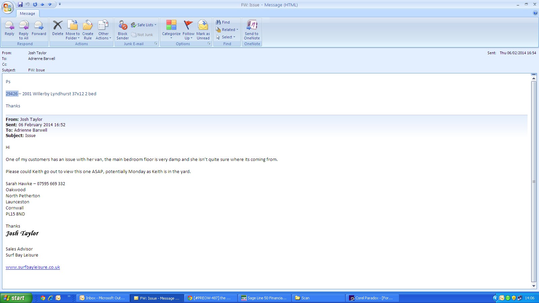539x303 pixels.
Task: Launch Internet Explorer from Quick Launch
Action: coord(51,298)
